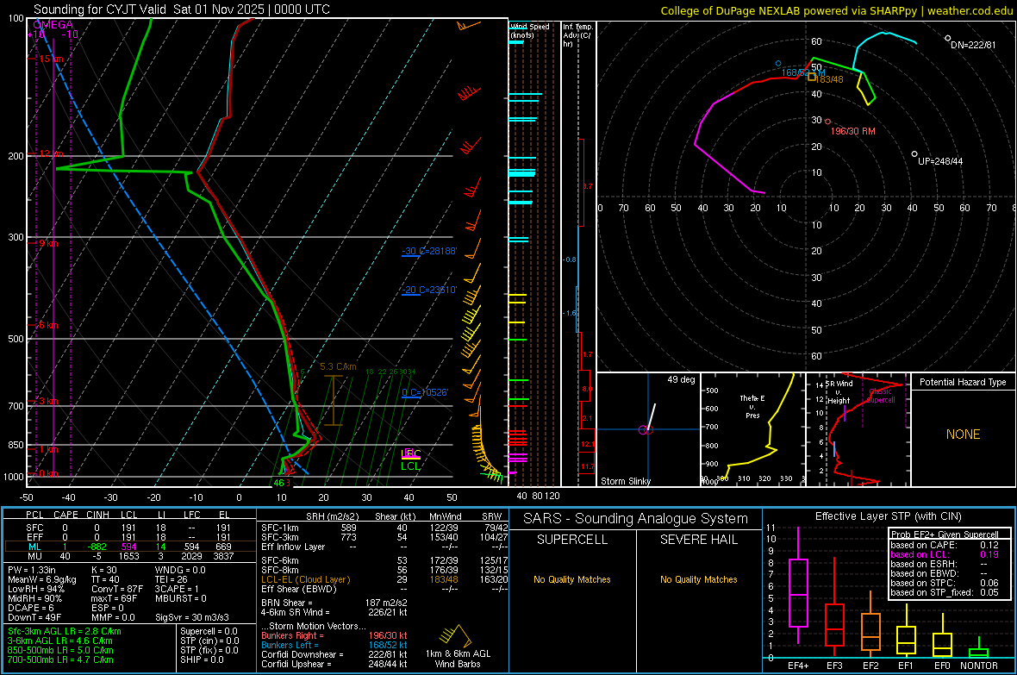The image size is (1017, 675).
Task: Click the Supercell = 0.0 composite value
Action: (209, 631)
